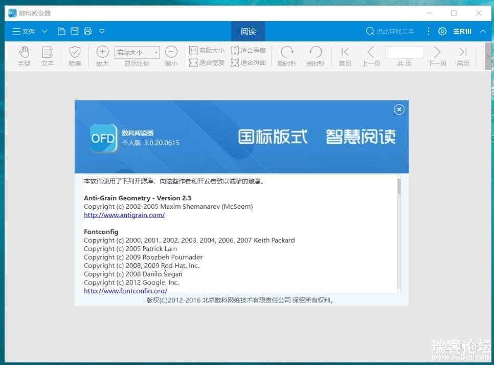Screen dimensions: 494x365
Task: Click the search magnifier icon
Action: pyautogui.click(x=370, y=31)
